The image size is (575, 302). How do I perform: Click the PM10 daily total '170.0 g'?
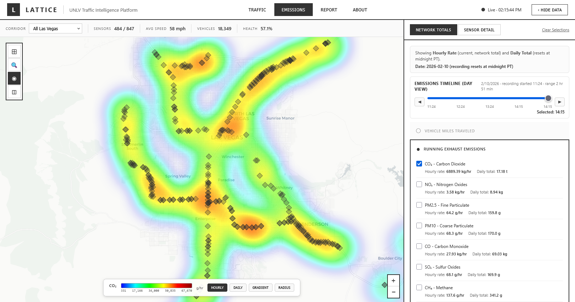pos(494,233)
